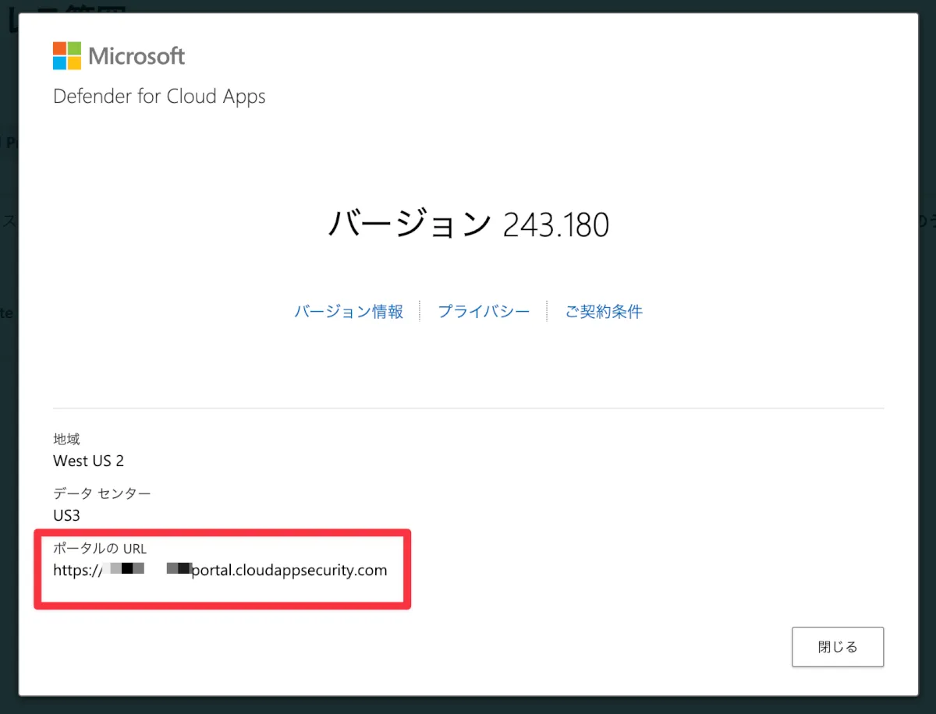Viewport: 936px width, 714px height.
Task: Click the horizontal divider line above 地域
Action: pos(468,408)
